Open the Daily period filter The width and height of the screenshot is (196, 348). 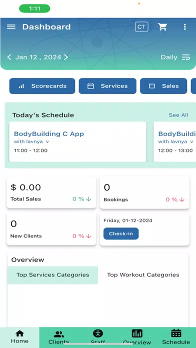coord(175,57)
